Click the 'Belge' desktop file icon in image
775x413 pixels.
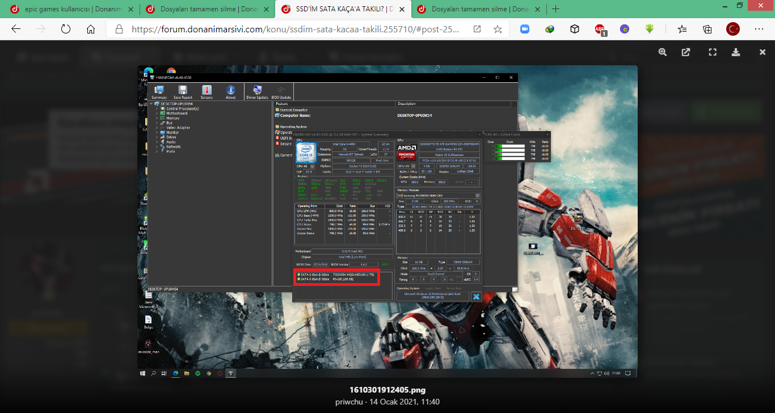coord(148,322)
